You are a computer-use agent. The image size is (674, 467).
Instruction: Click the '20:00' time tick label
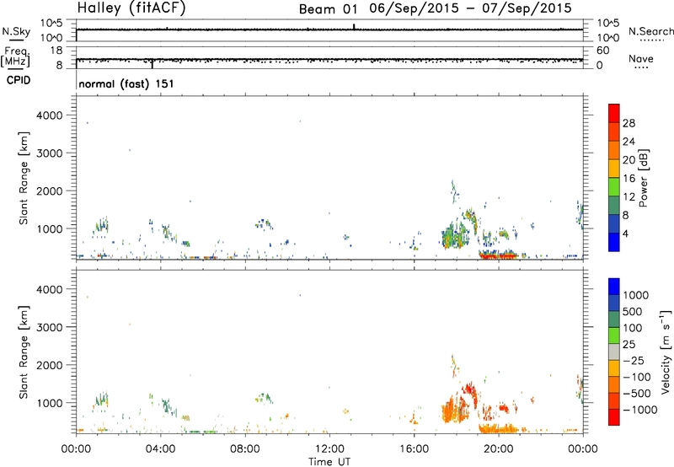point(498,449)
